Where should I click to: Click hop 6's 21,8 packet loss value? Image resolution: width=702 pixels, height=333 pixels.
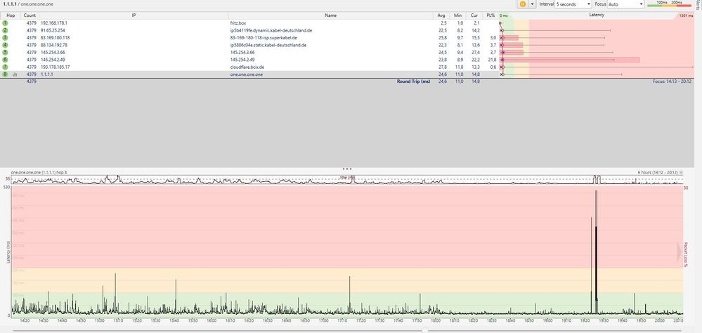pos(492,60)
